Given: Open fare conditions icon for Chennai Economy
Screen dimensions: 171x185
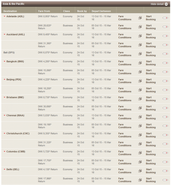Looking at the screenshot, I should [x=140, y=117].
